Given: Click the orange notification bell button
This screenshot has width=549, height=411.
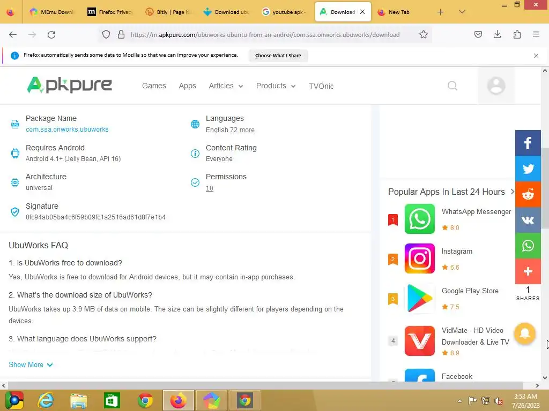Looking at the screenshot, I should [524, 333].
